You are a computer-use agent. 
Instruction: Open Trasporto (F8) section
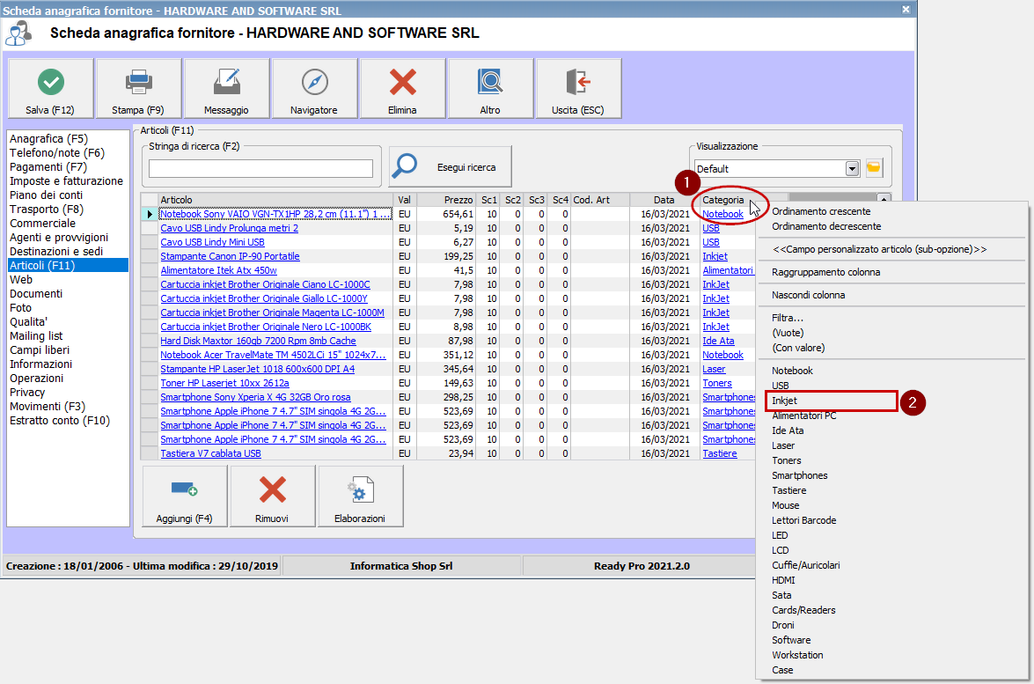(x=46, y=210)
